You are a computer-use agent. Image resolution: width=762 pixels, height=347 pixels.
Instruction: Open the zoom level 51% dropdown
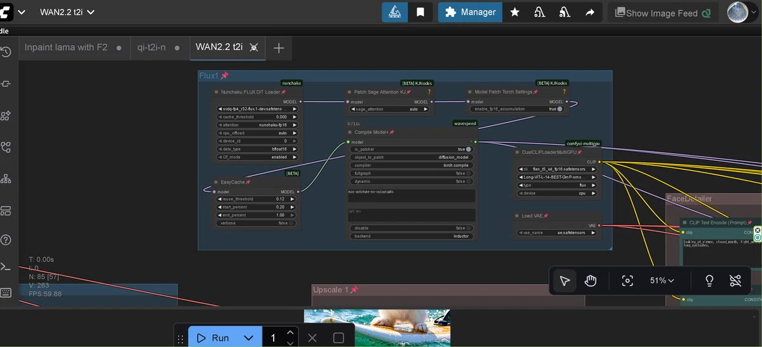click(x=662, y=280)
